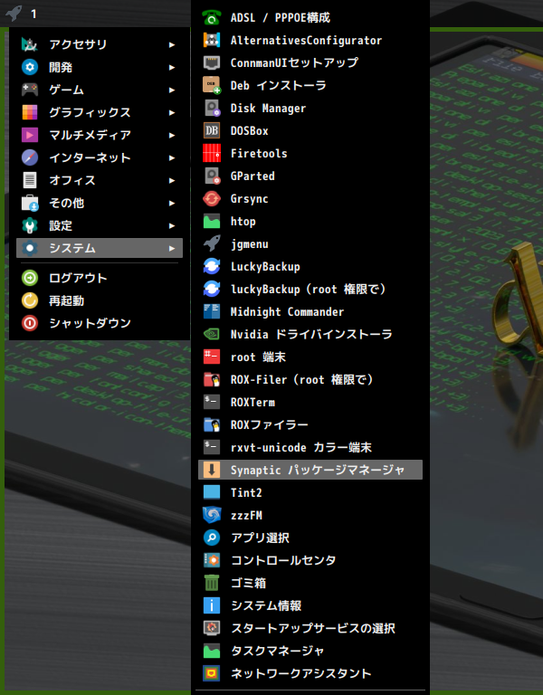Click the ネットワークアシスタント icon
The width and height of the screenshot is (543, 695).
pyautogui.click(x=212, y=673)
